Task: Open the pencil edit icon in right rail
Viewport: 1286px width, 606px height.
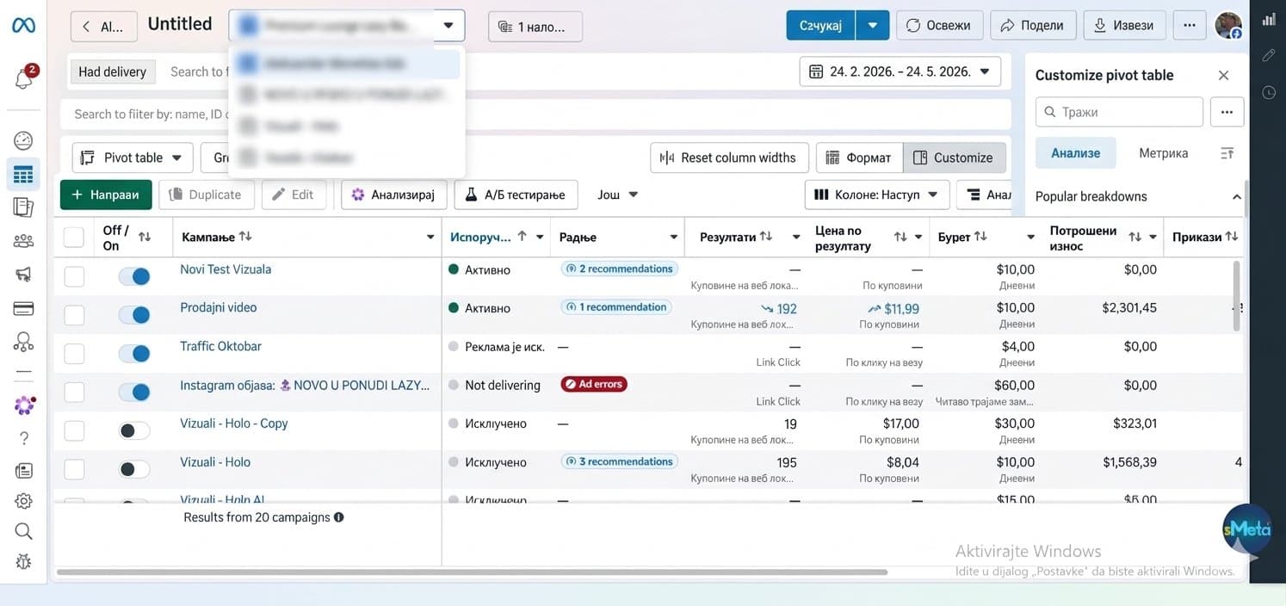Action: click(x=1268, y=55)
